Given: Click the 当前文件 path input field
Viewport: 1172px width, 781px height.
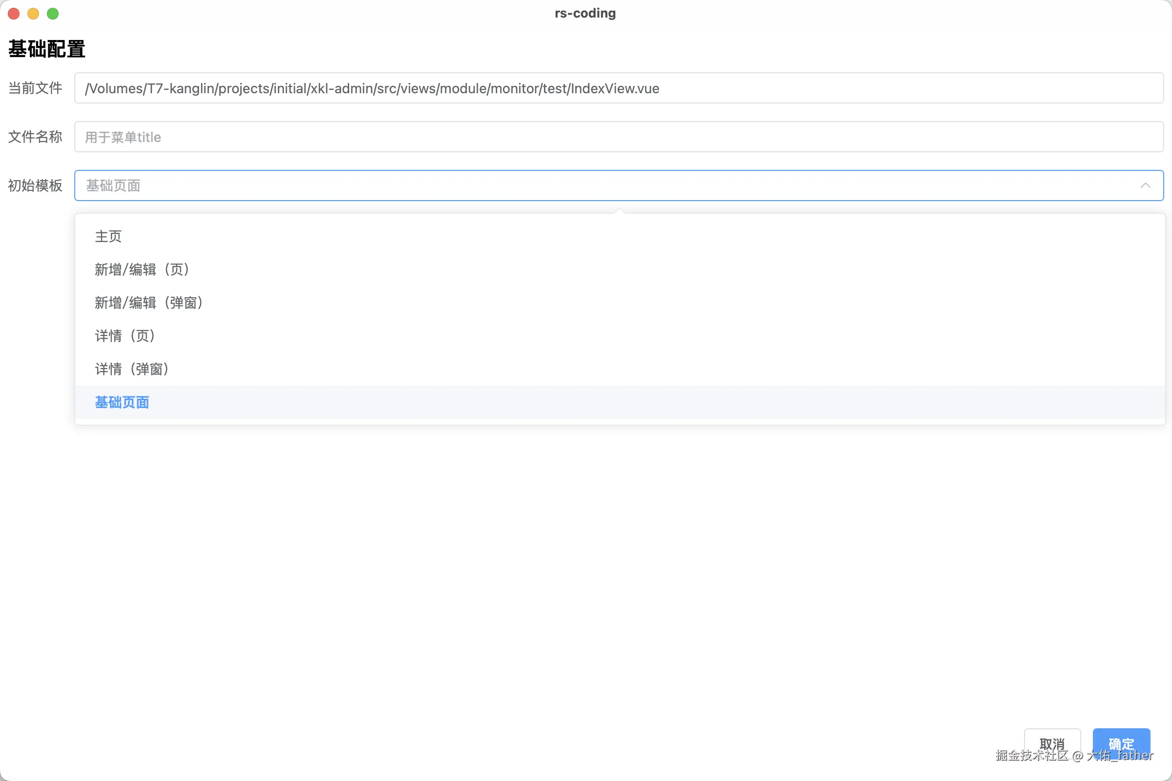Looking at the screenshot, I should (618, 88).
